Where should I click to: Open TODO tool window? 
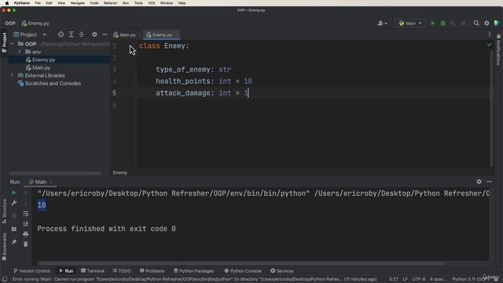pyautogui.click(x=122, y=270)
